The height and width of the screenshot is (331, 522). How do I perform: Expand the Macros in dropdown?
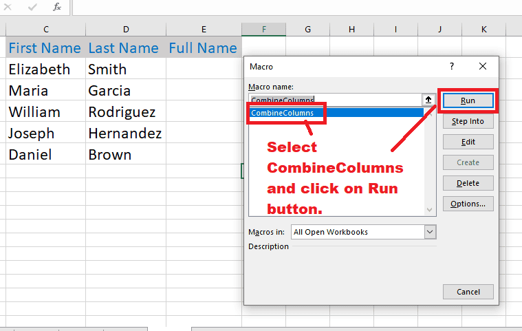(x=431, y=232)
